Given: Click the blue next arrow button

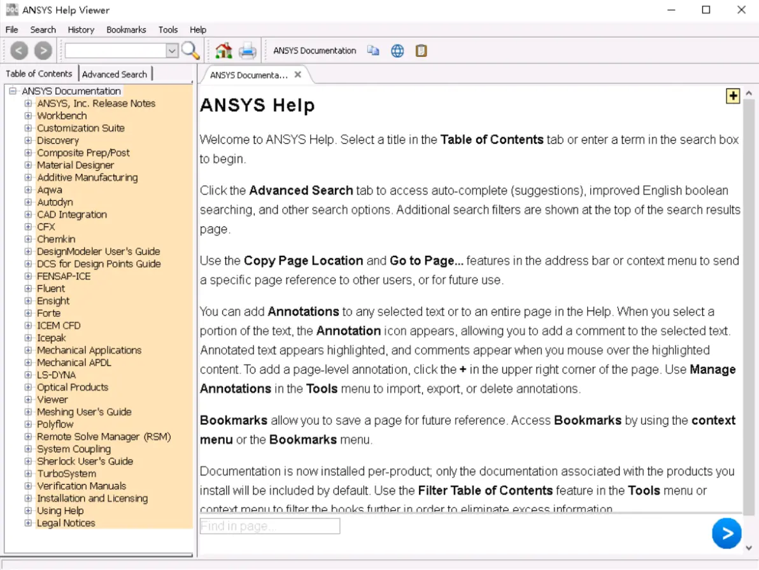Looking at the screenshot, I should 727,533.
